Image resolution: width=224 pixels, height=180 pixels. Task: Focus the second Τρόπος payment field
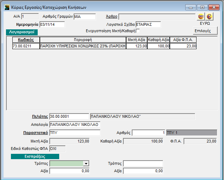pos(143,163)
